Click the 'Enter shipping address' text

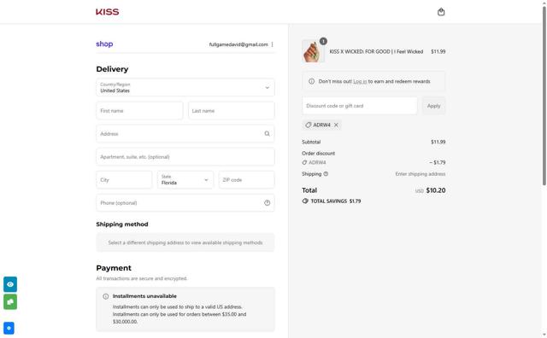click(x=421, y=174)
